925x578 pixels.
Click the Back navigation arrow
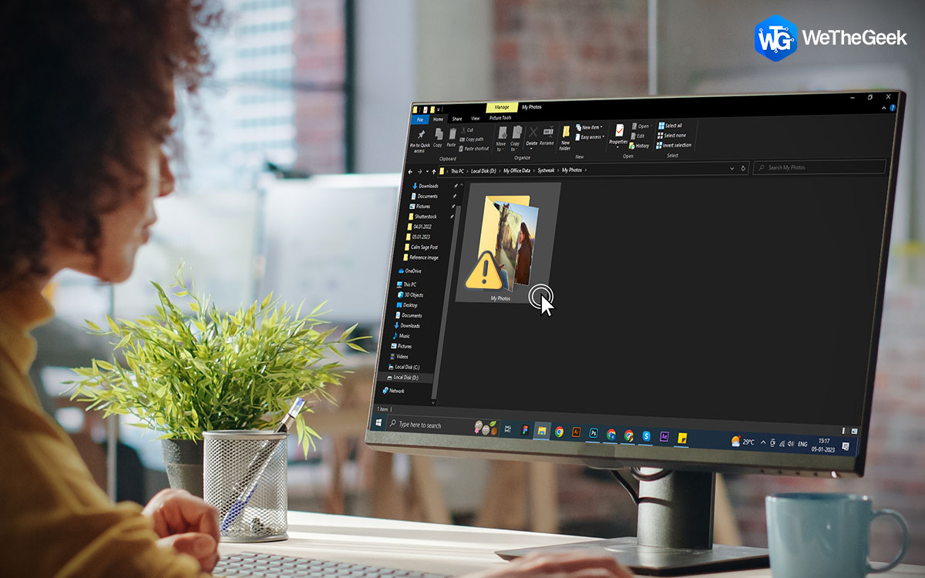coord(410,171)
